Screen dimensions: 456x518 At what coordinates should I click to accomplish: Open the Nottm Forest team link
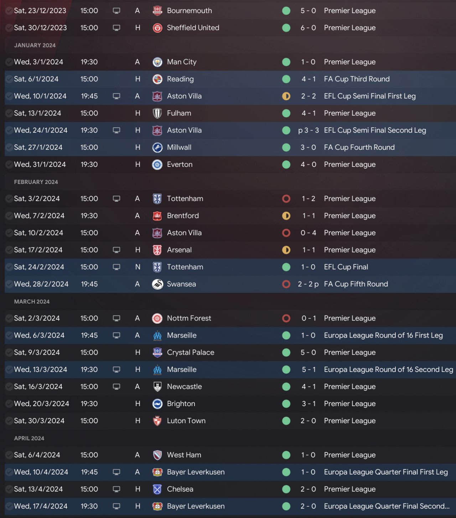[x=189, y=318]
